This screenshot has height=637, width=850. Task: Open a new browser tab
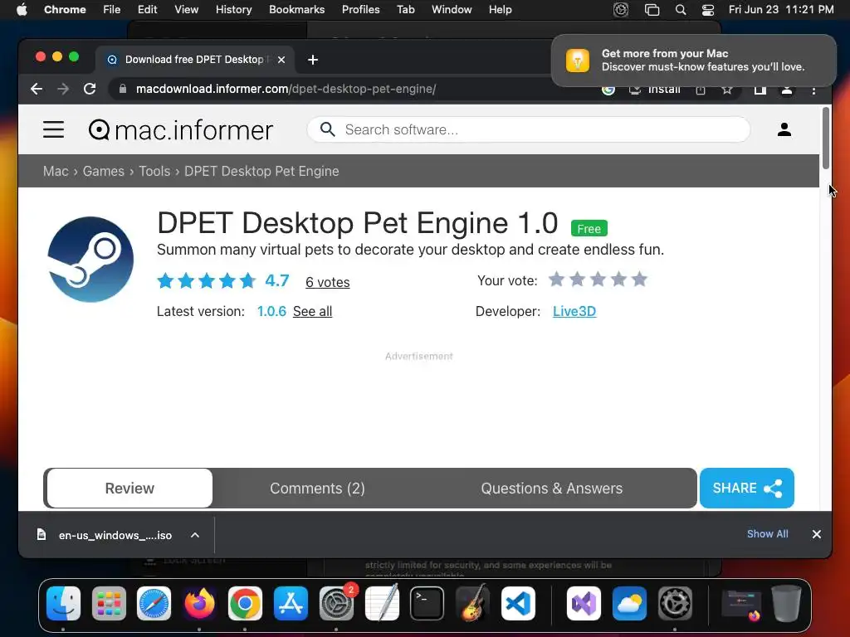click(313, 60)
